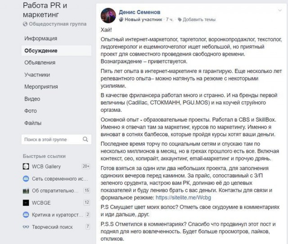Viewport: 288px width, 244px height.
Task: Open the Информация section
Action: [40, 38]
